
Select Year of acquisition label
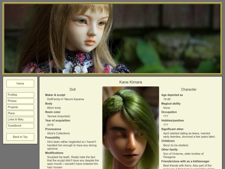pyautogui.click(x=57, y=121)
